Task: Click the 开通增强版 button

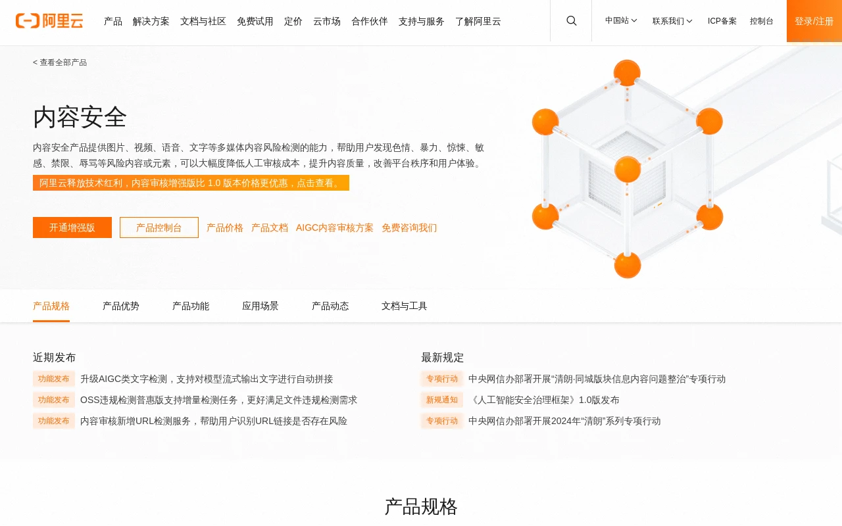Action: coord(72,227)
